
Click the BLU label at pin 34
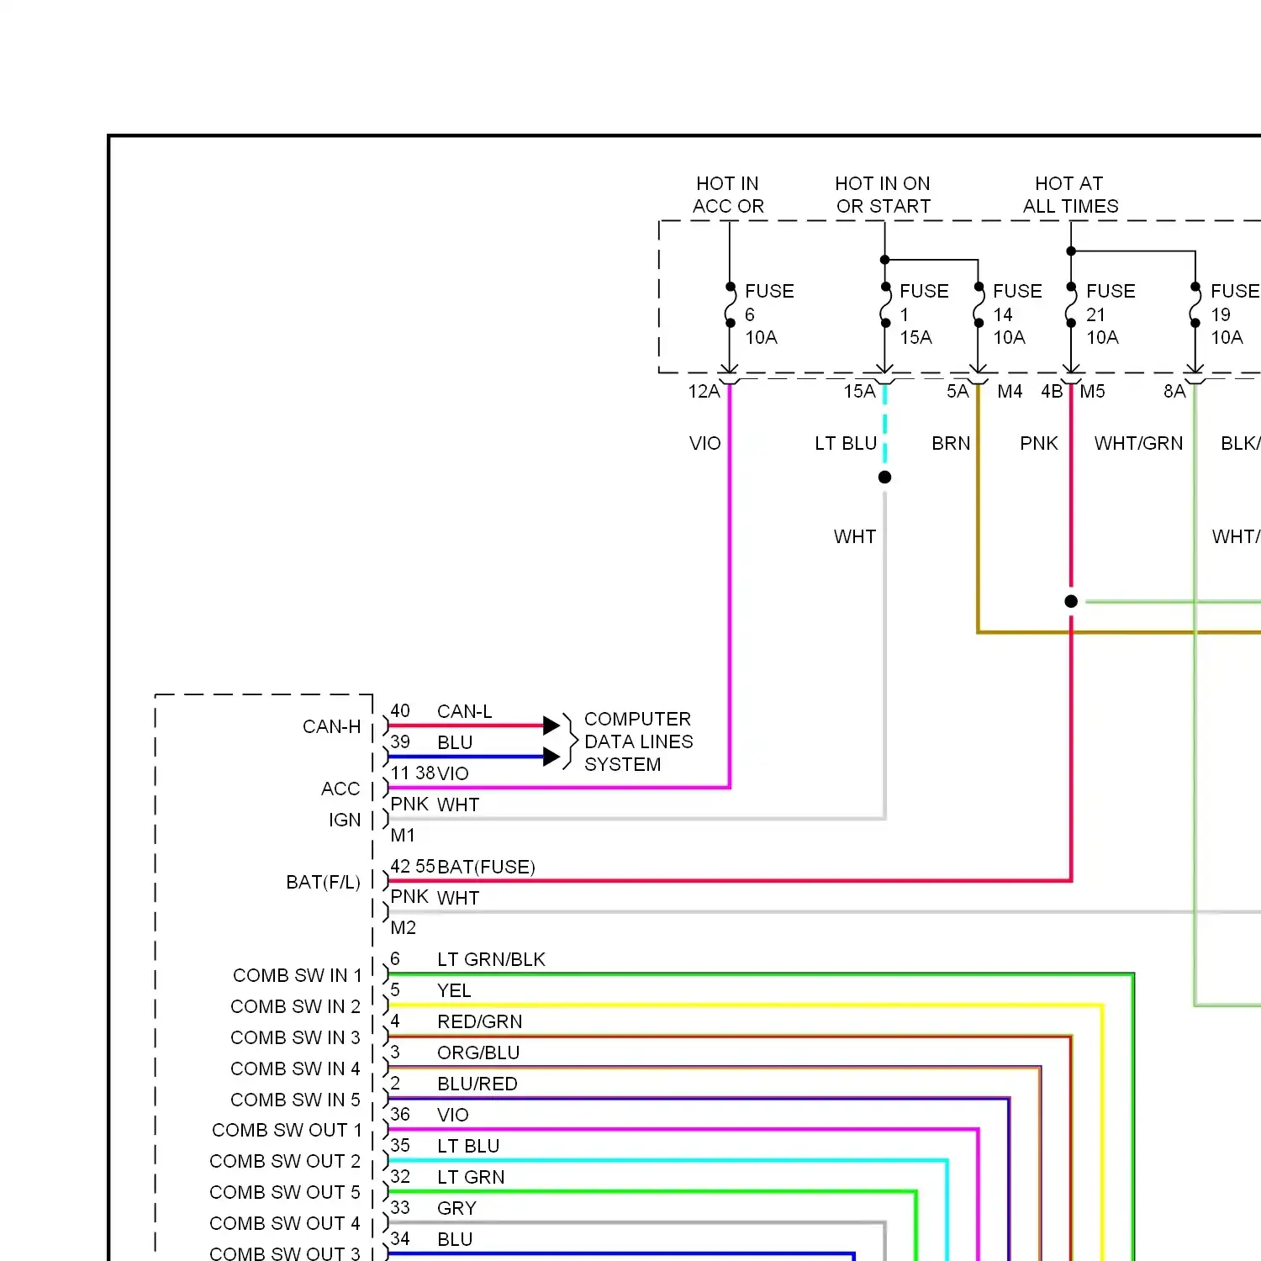click(455, 1240)
